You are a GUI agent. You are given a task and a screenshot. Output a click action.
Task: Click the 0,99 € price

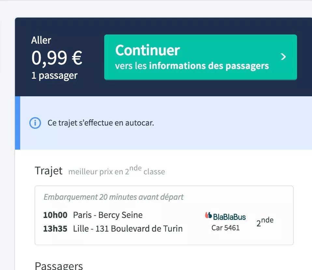57,58
